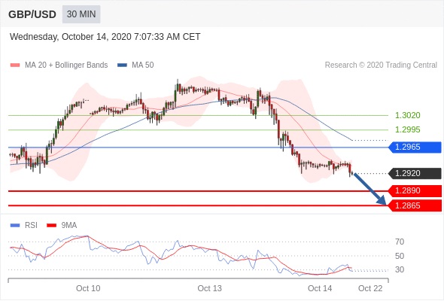This screenshot has height=301, width=444.
Task: Click the pink MA 20 legend swatch
Action: [15, 65]
